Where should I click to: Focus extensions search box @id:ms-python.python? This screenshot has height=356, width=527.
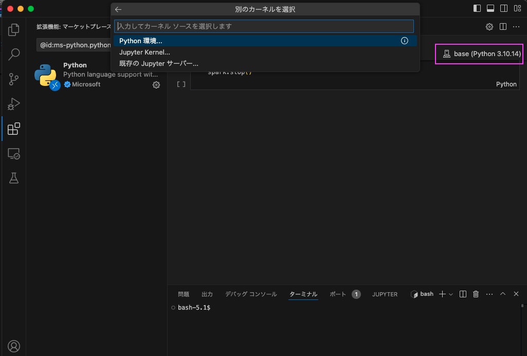pos(74,45)
